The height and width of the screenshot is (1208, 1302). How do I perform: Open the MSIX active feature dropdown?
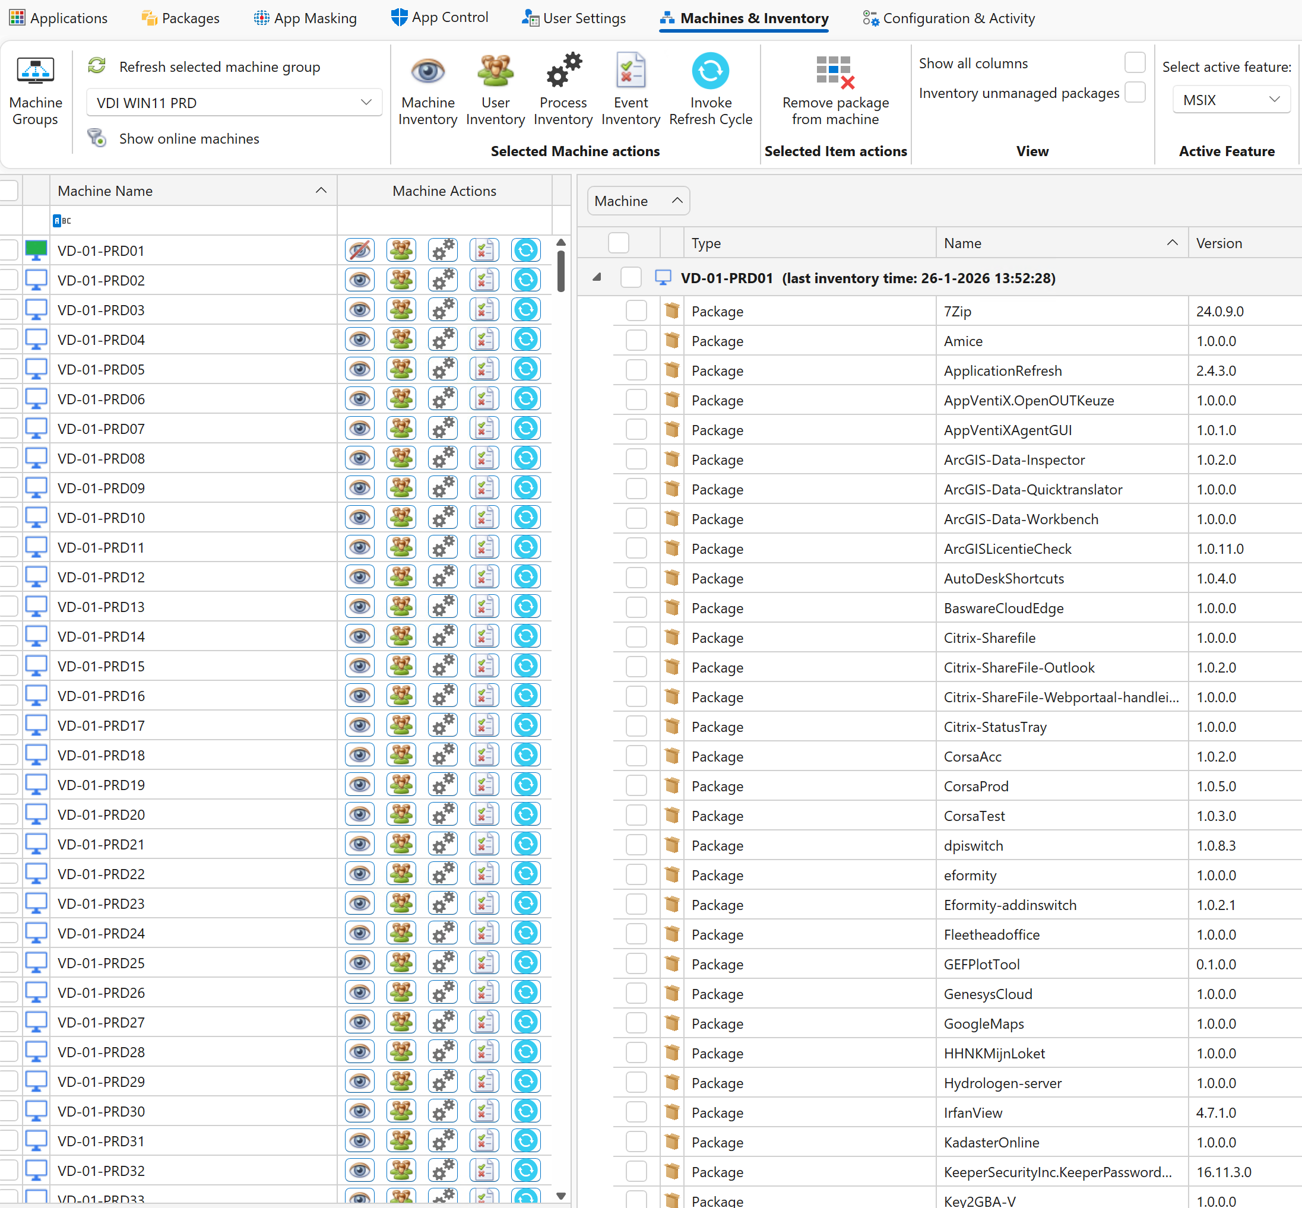pos(1231,100)
